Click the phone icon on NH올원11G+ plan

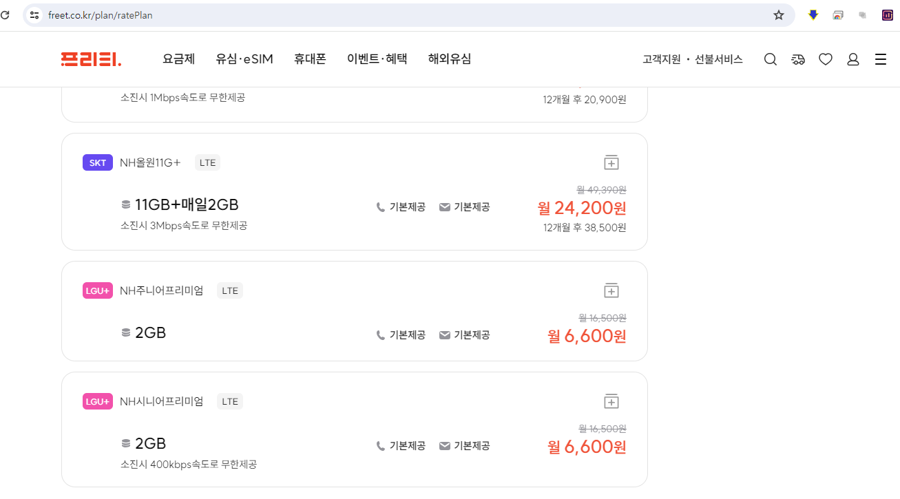379,206
